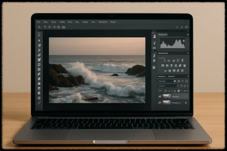The height and width of the screenshot is (151, 227).
Task: Click the left chevron at the top right
Action: pos(177,27)
